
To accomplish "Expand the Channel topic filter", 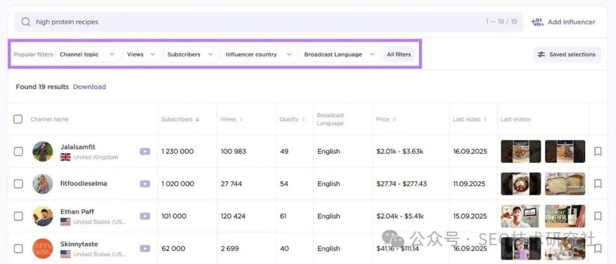I will (x=87, y=55).
